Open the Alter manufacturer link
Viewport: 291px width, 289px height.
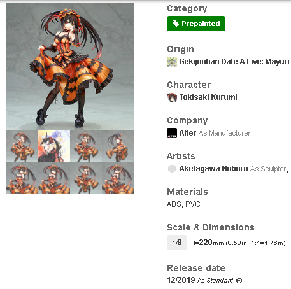pos(188,133)
